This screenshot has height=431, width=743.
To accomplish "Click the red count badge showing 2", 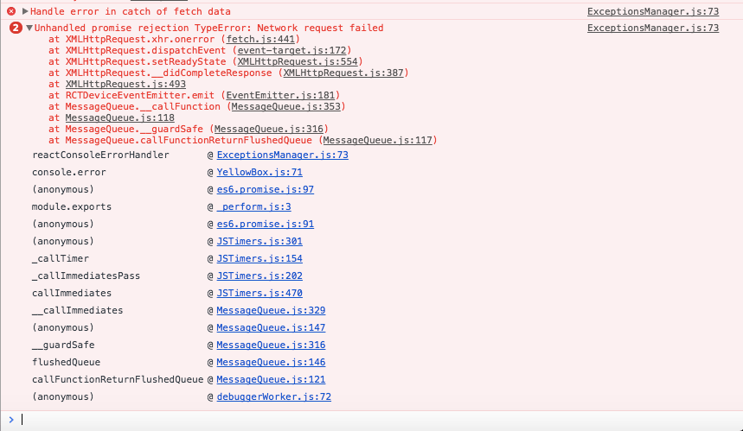I will click(x=16, y=28).
